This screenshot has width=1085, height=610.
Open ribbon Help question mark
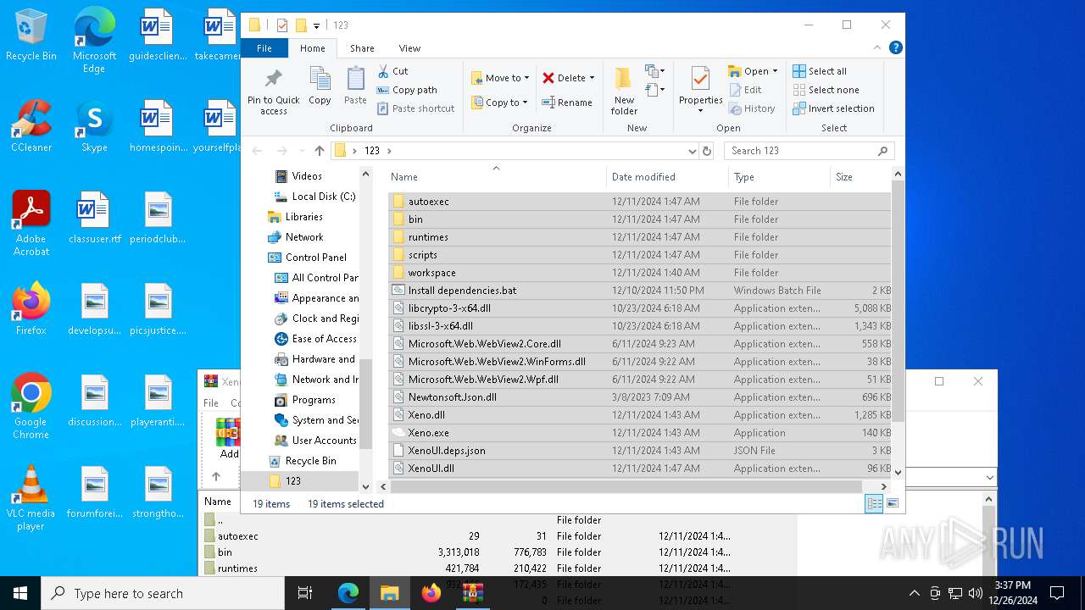pos(895,47)
